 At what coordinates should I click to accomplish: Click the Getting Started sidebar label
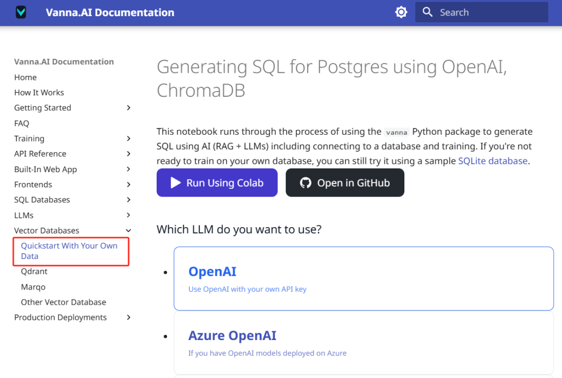43,108
